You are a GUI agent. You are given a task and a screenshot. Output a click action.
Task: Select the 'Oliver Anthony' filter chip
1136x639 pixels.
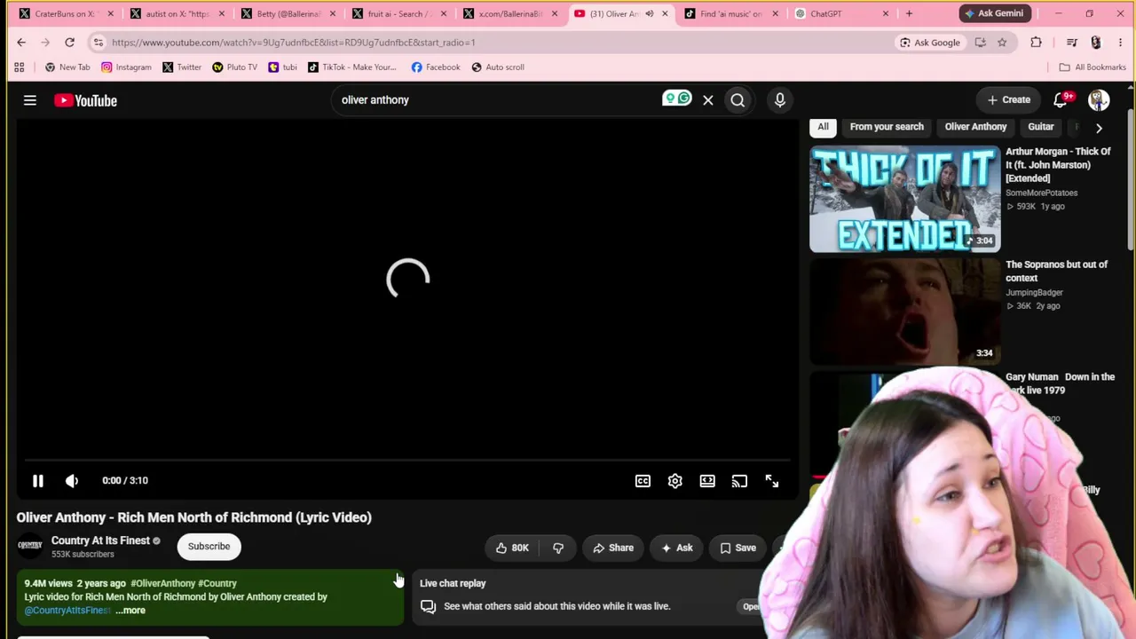[975, 127]
